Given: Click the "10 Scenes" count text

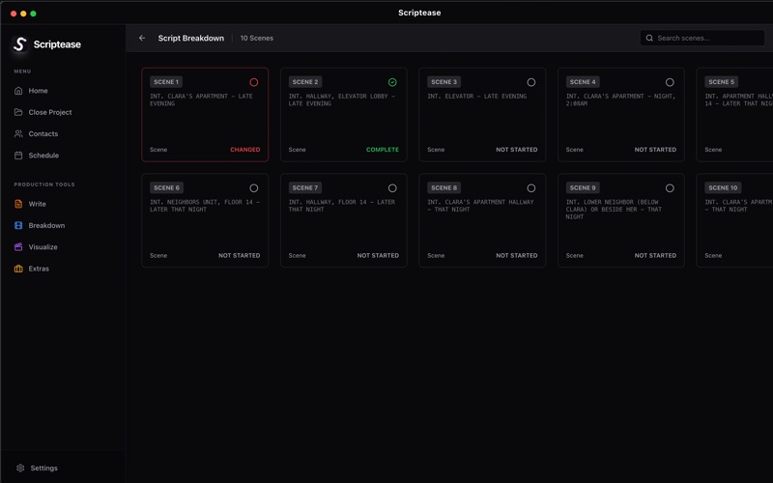Looking at the screenshot, I should pos(257,38).
